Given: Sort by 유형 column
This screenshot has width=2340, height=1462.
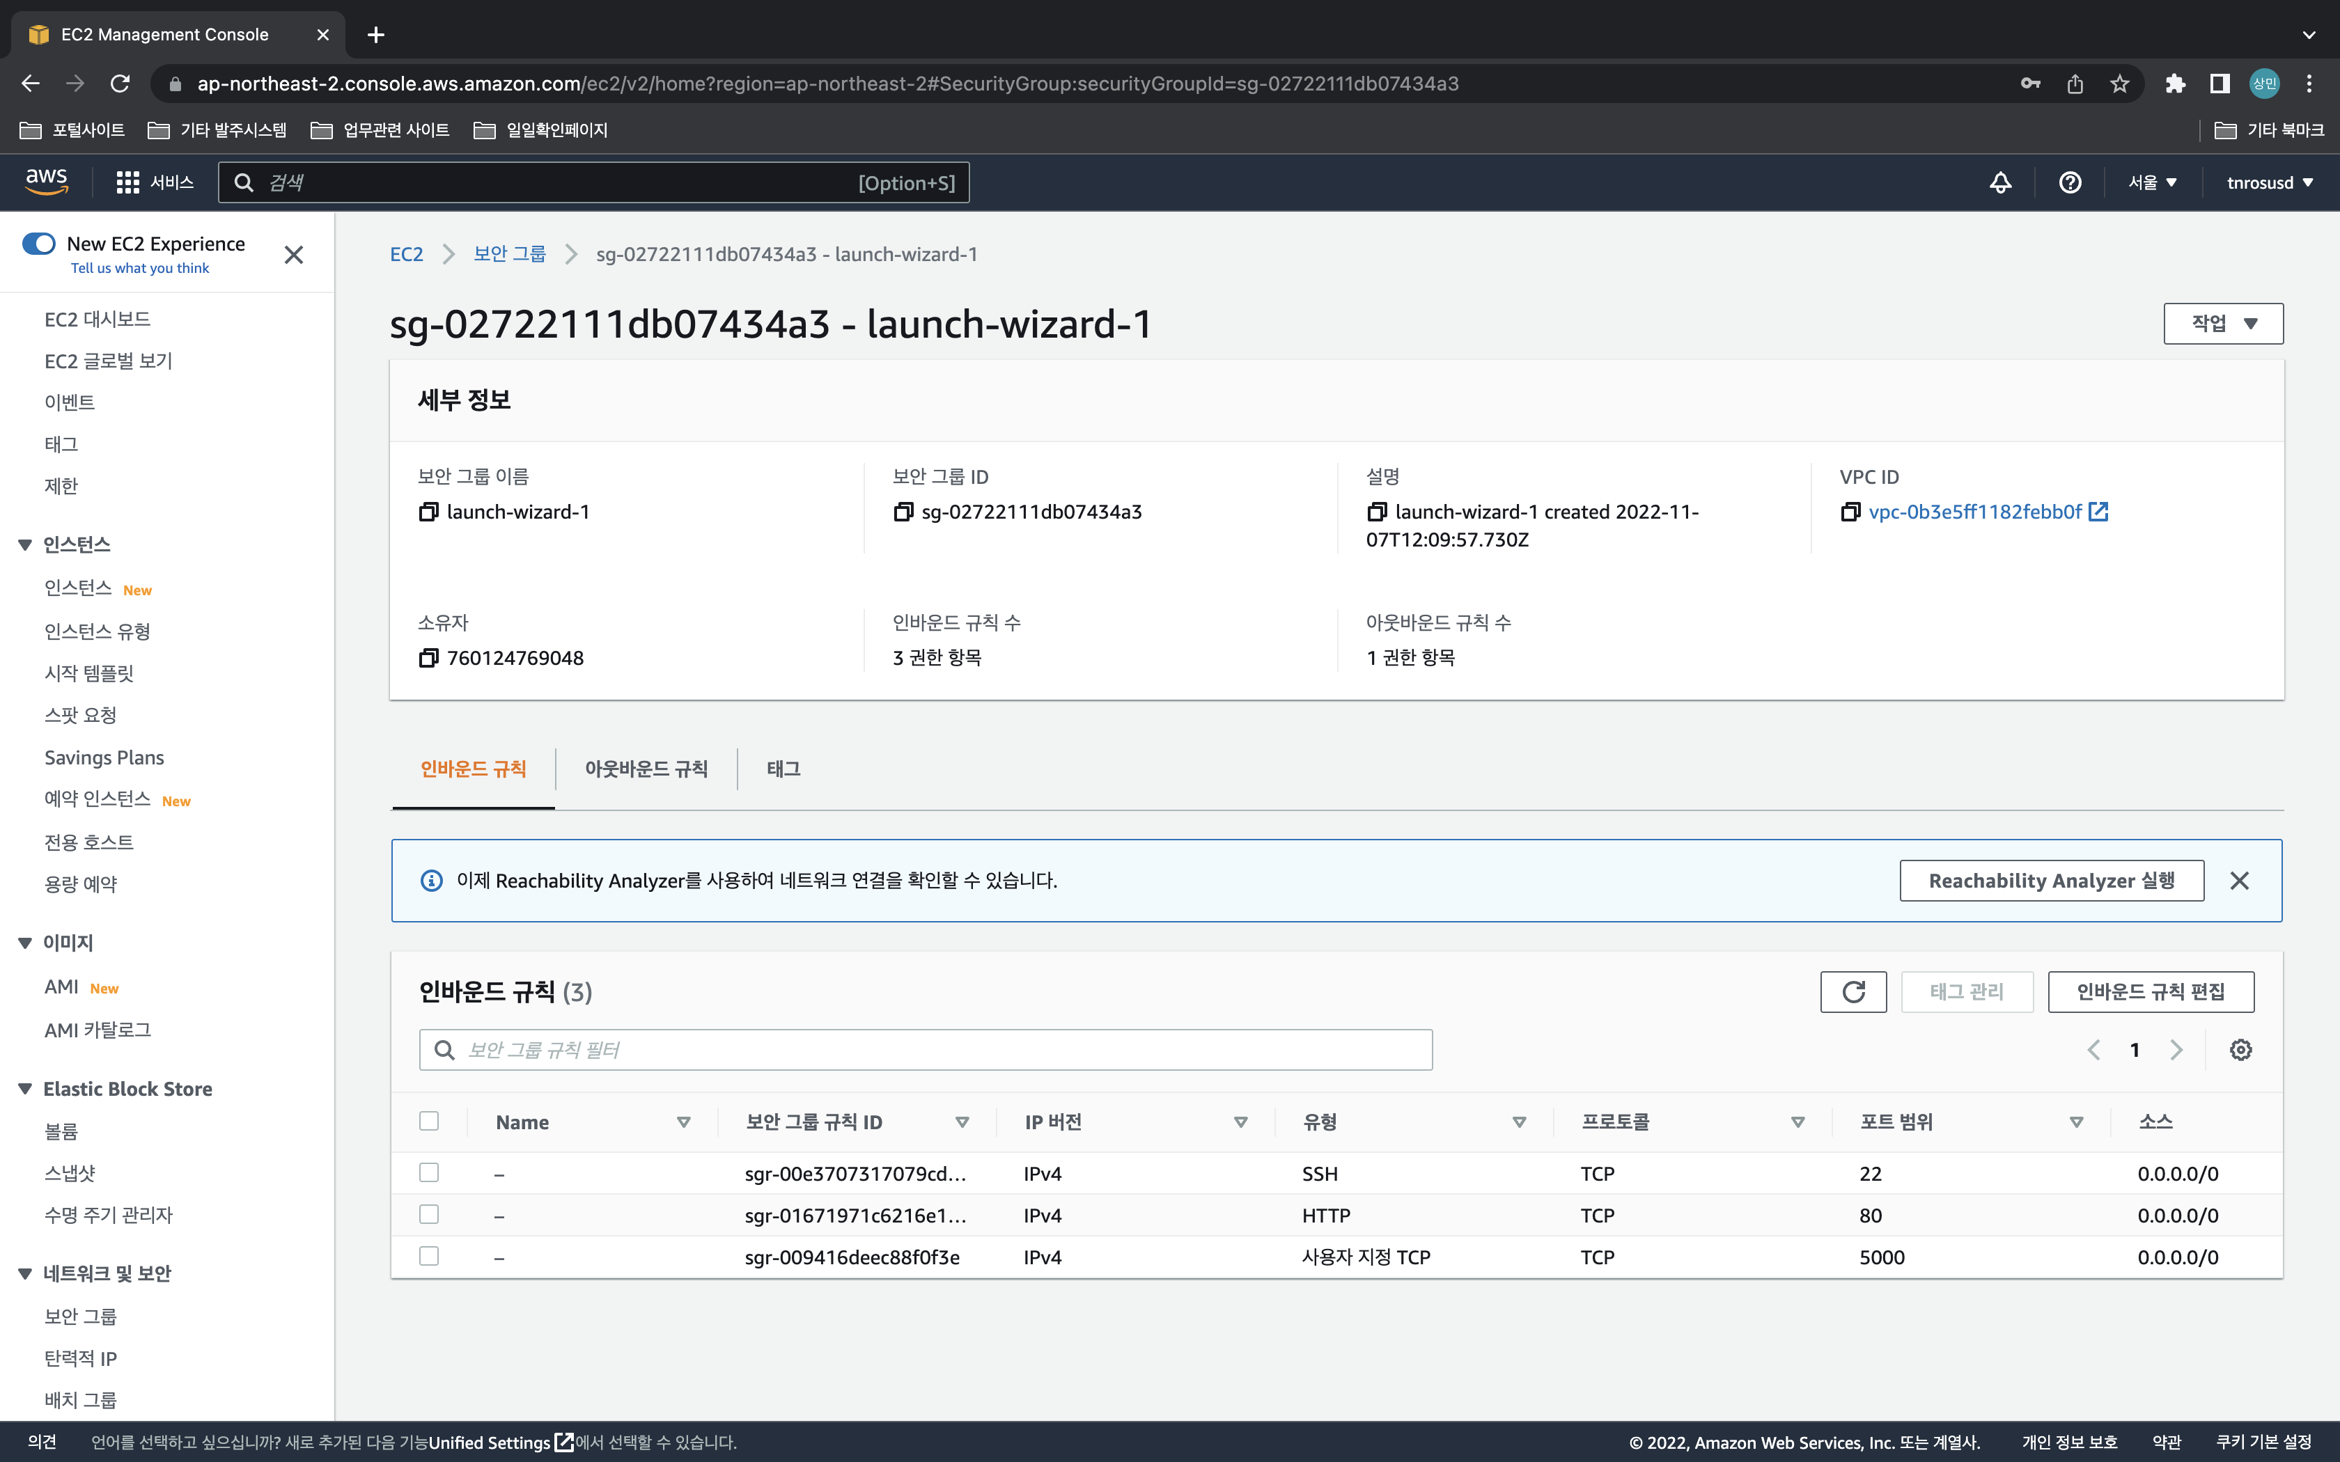Looking at the screenshot, I should [x=1519, y=1122].
